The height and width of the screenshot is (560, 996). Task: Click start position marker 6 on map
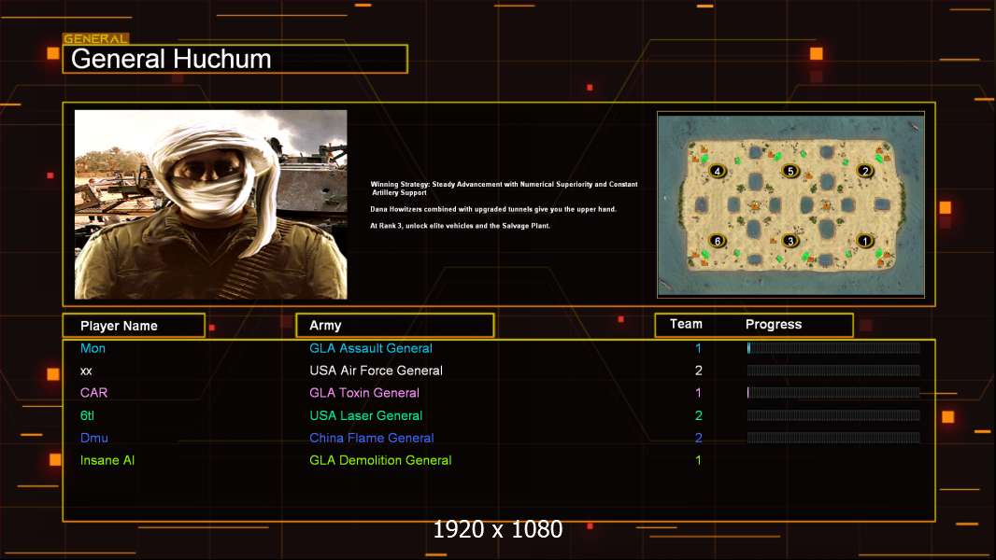point(718,241)
